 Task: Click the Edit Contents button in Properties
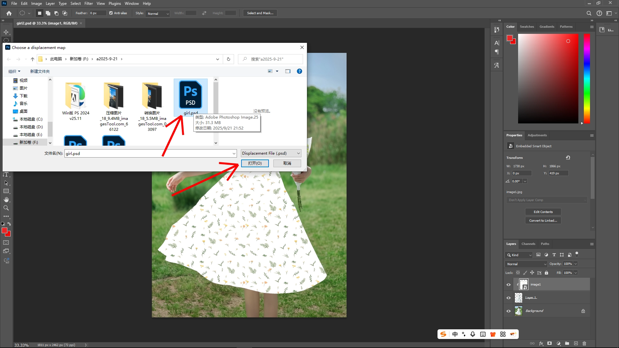tap(543, 212)
